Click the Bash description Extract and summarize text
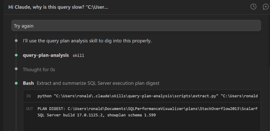 click(x=98, y=83)
